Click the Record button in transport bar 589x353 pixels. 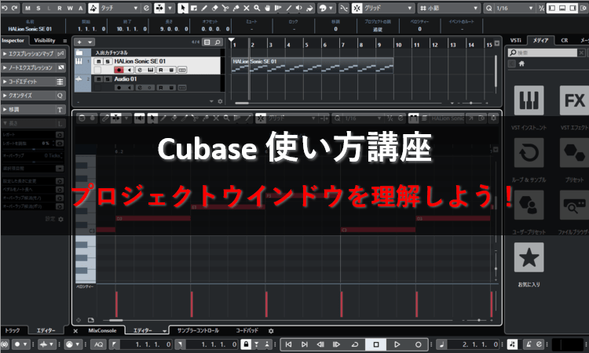point(418,344)
